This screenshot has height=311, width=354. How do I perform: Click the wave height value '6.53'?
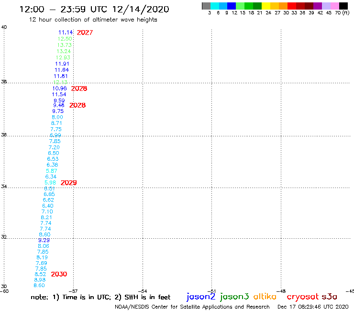[x=53, y=159]
